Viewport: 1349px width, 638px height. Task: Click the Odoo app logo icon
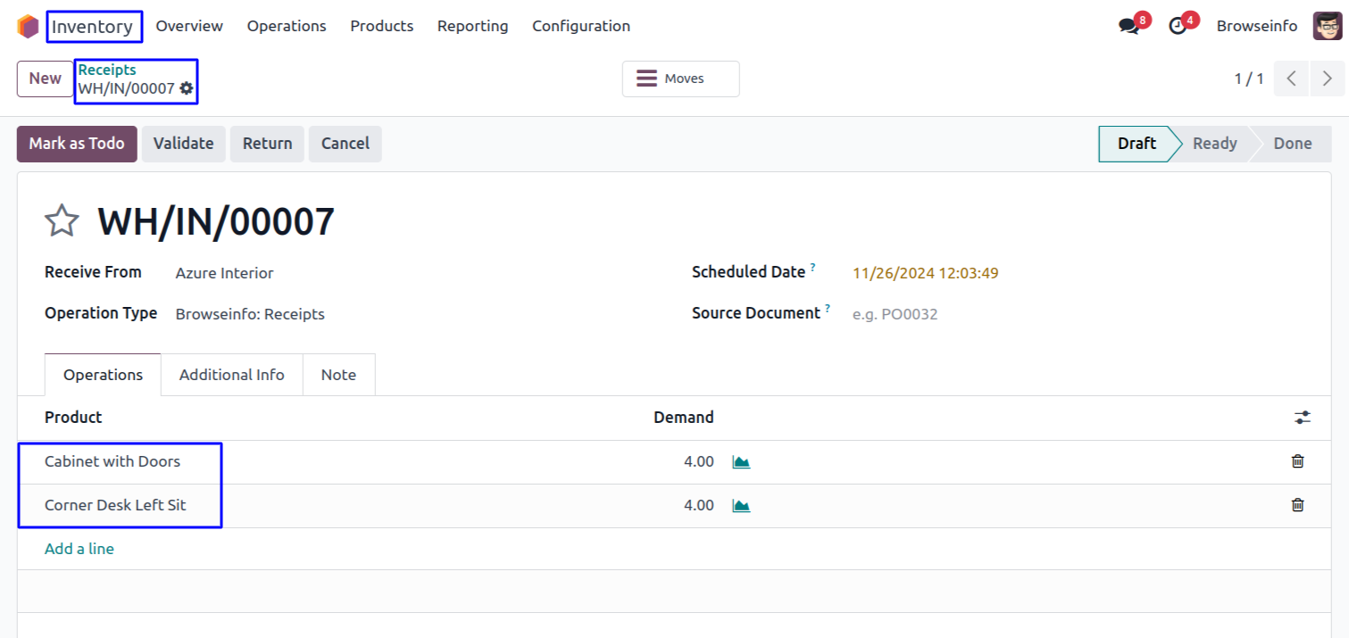(28, 26)
